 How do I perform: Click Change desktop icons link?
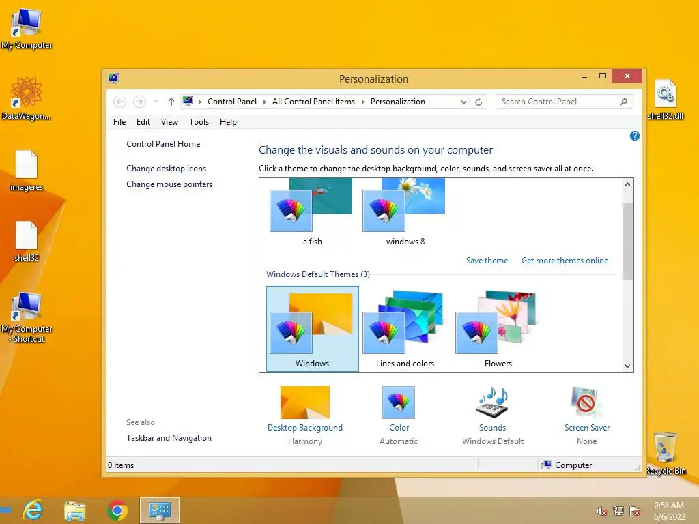click(x=167, y=169)
